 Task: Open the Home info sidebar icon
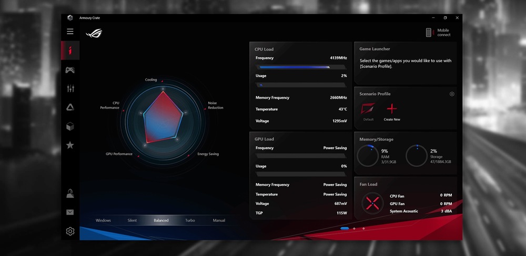click(x=70, y=51)
